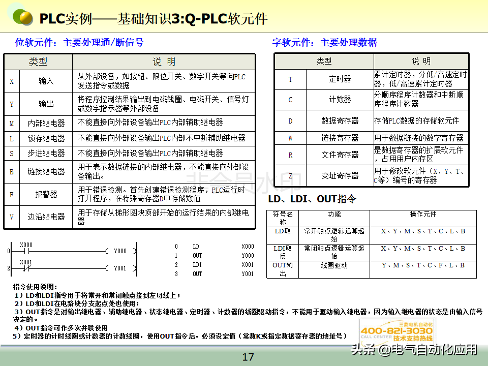Click the '定时器' cell in word device table
This screenshot has height=366, width=488.
click(340, 79)
